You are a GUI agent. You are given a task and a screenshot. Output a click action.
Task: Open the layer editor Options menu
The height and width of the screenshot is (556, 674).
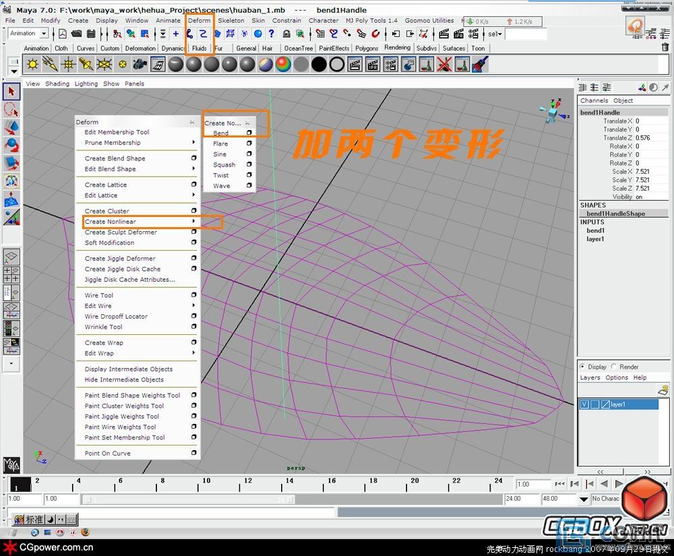pos(617,377)
